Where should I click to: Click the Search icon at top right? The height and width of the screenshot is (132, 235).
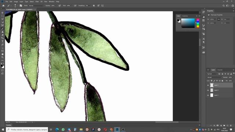[224, 6]
